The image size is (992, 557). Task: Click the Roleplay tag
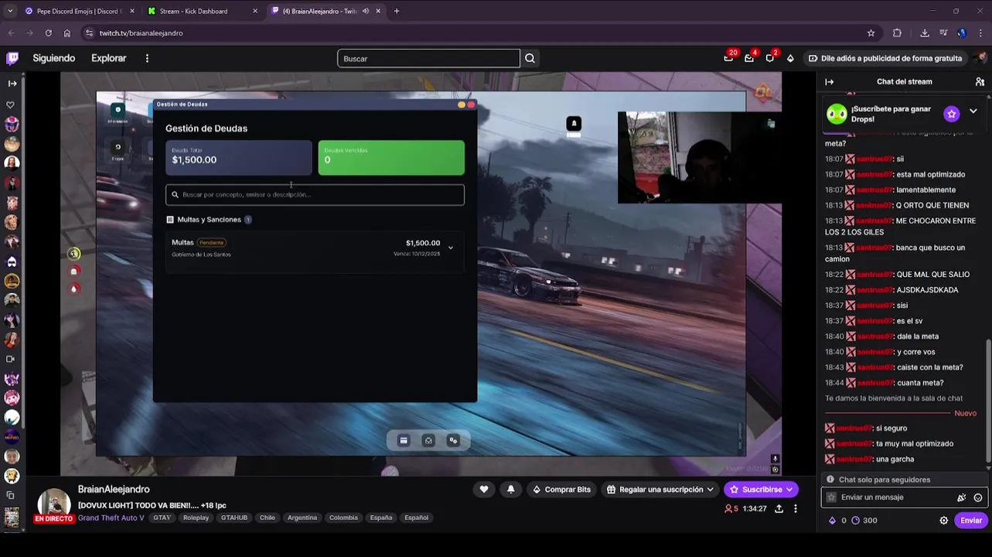(196, 518)
